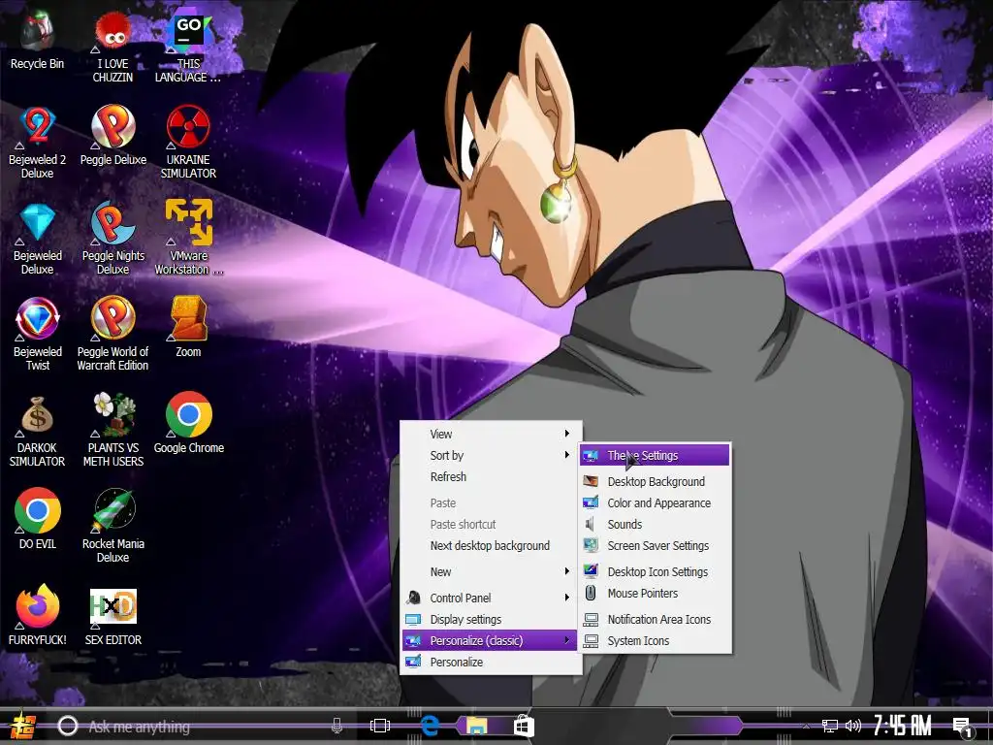Image resolution: width=993 pixels, height=745 pixels.
Task: Choose Next desktop background
Action: click(491, 545)
